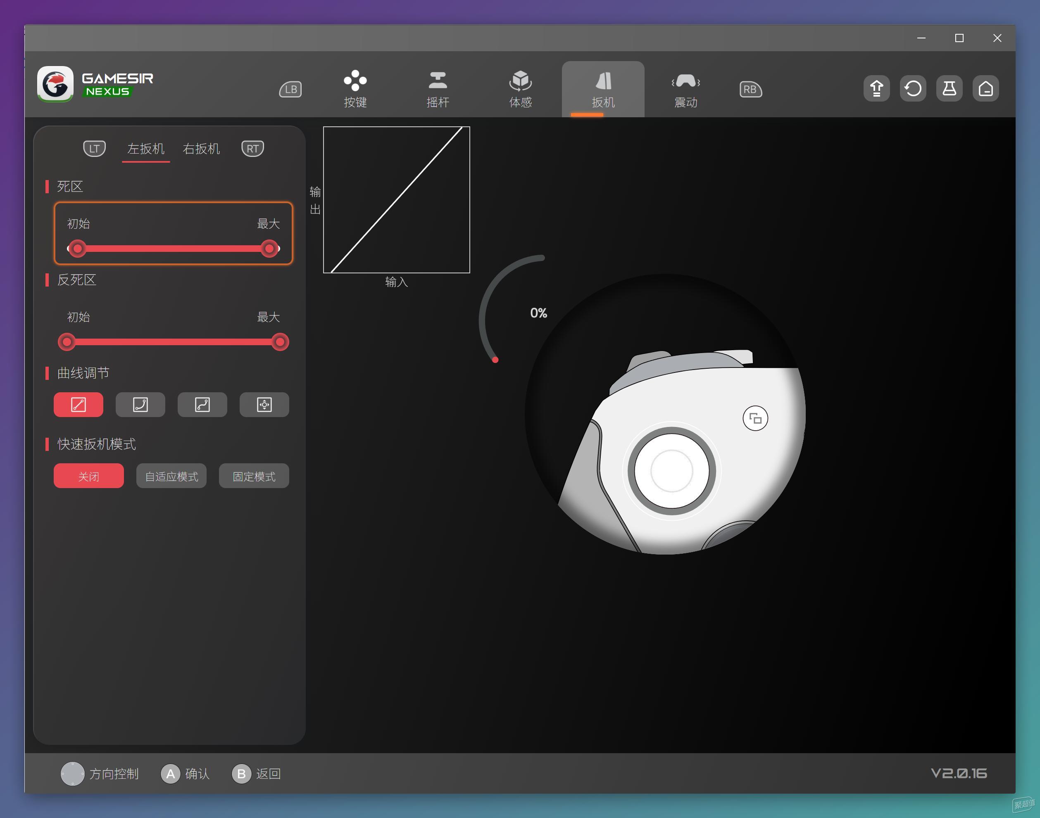Go to home via house icon
This screenshot has width=1040, height=818.
click(986, 89)
